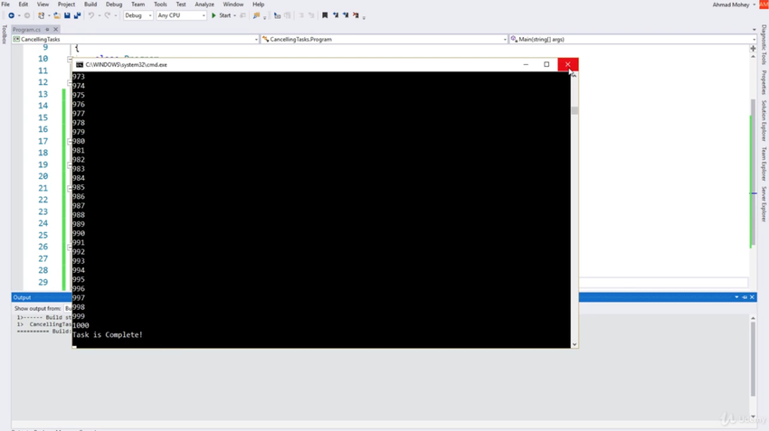Open the Project menu
Image resolution: width=769 pixels, height=431 pixels.
[x=66, y=5]
